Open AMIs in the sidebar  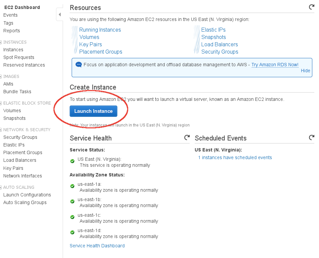tap(8, 84)
